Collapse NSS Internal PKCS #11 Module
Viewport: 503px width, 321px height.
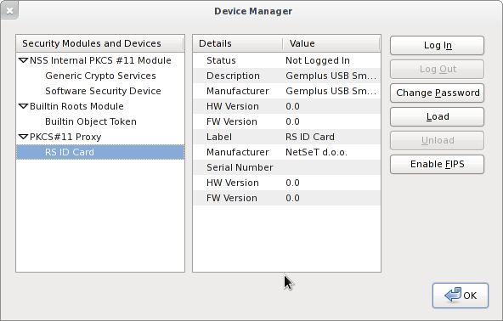23,60
